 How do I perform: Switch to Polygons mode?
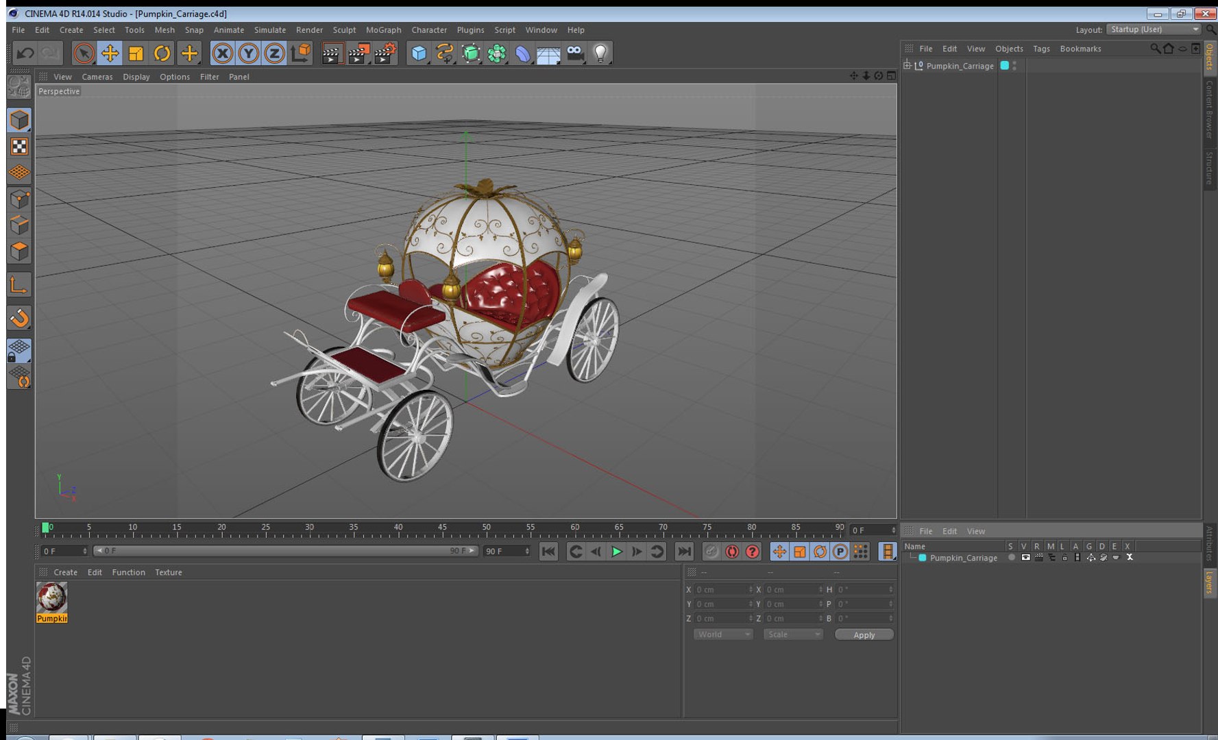pos(19,251)
